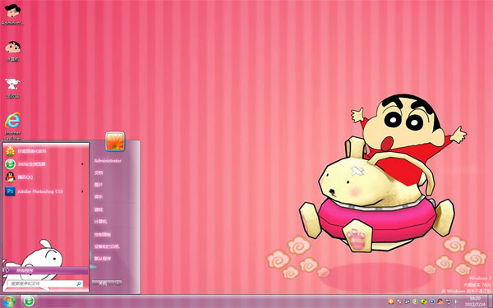The height and width of the screenshot is (308, 493).
Task: Click the network tray icon
Action: coord(448,301)
